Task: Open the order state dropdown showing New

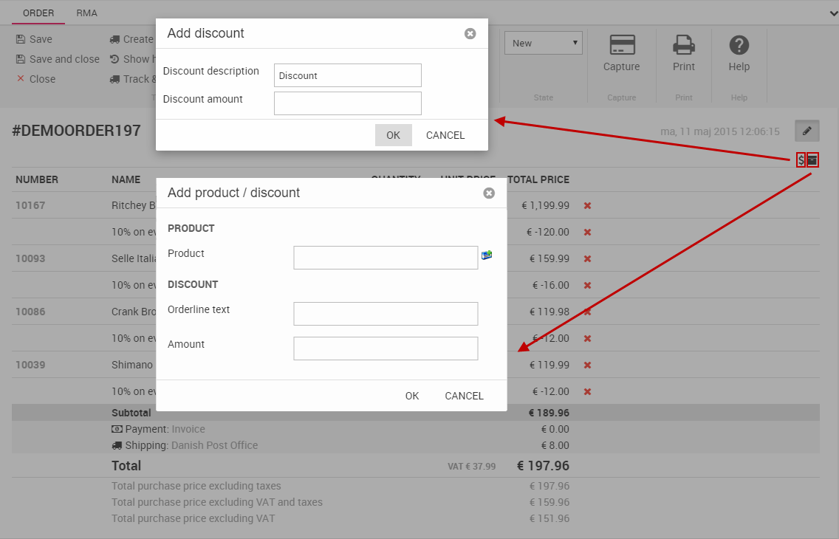Action: [543, 43]
